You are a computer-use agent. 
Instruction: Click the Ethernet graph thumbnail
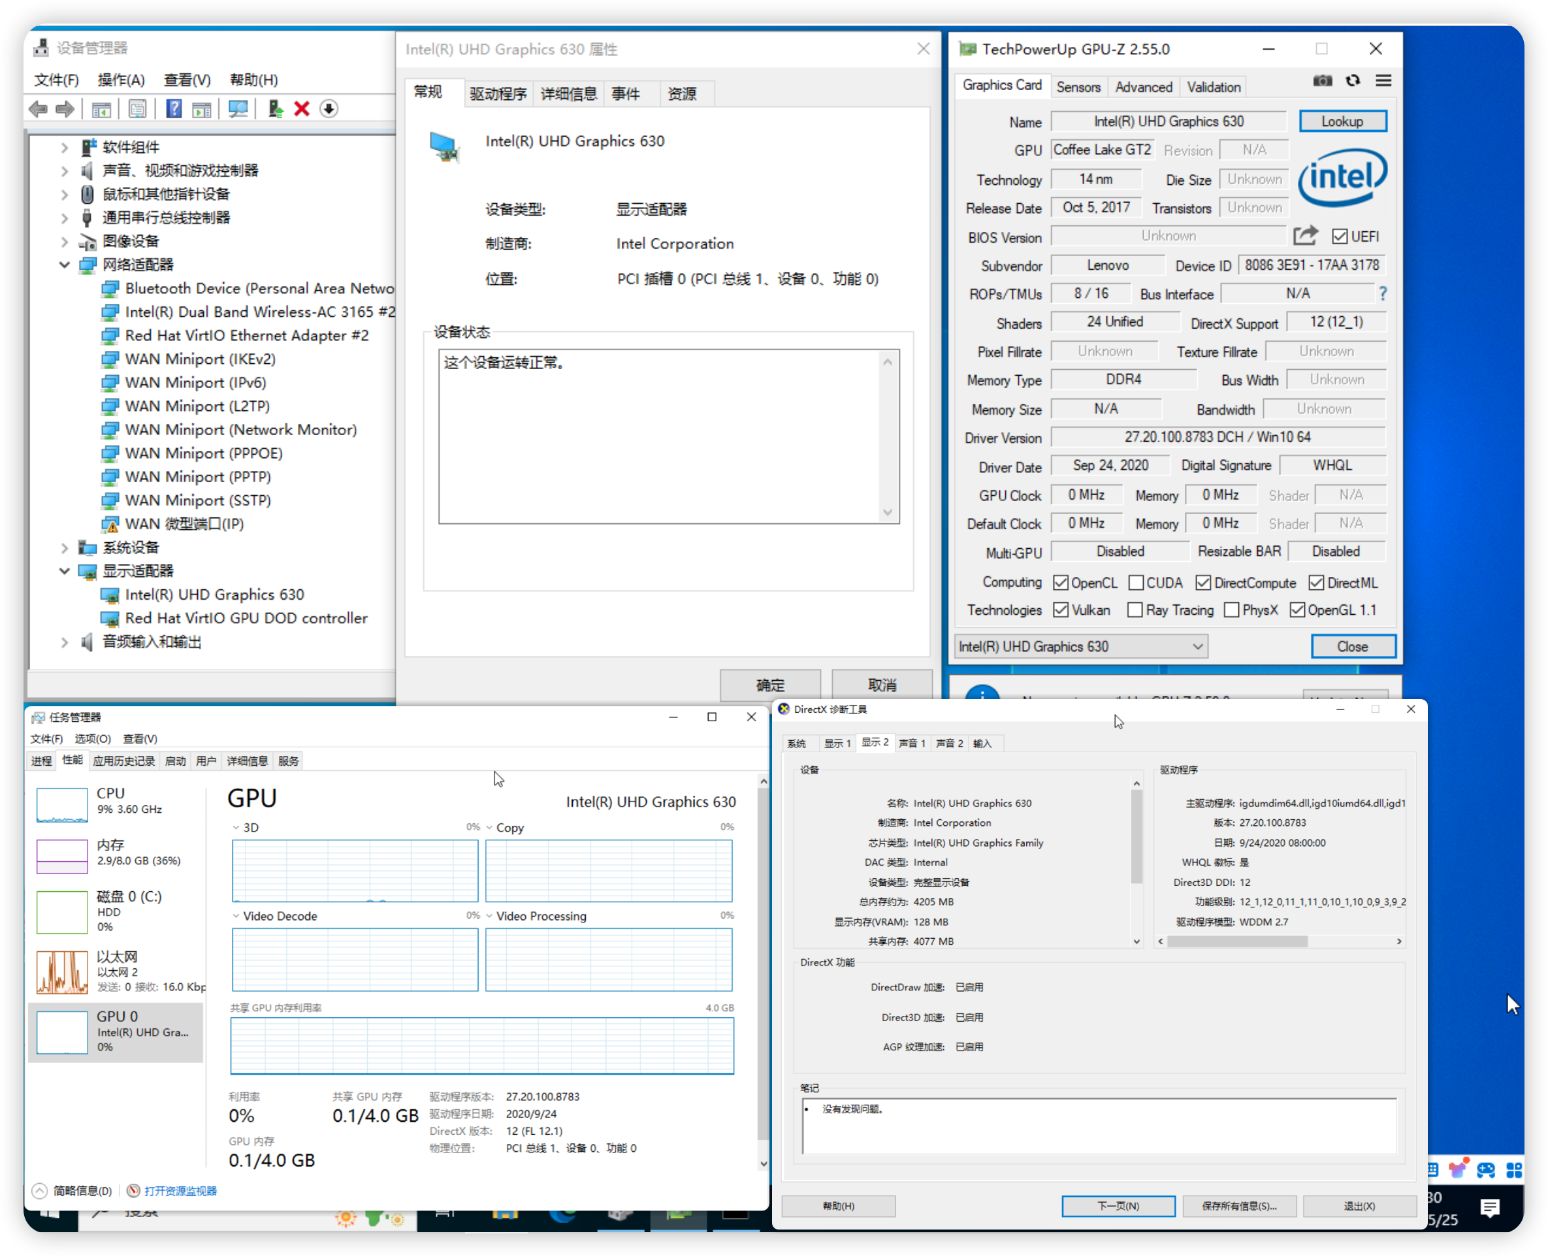62,972
